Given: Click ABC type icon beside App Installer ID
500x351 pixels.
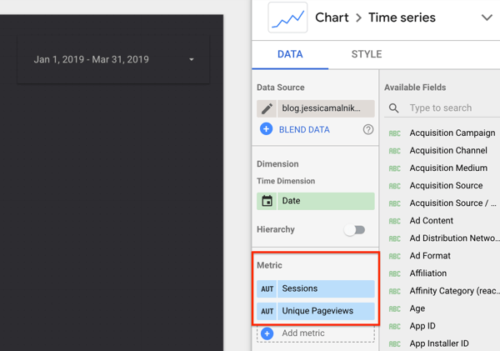Looking at the screenshot, I should pyautogui.click(x=394, y=344).
